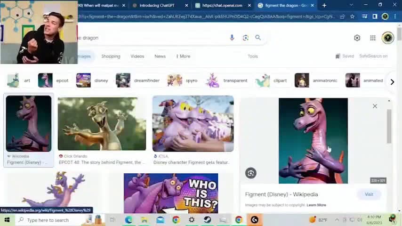Start voice search with the microphone icon

click(232, 38)
